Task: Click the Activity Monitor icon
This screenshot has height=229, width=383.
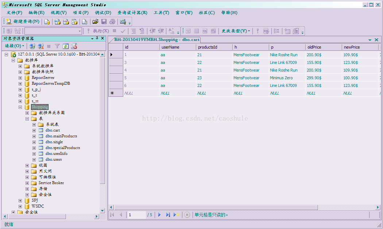Action: pos(123,22)
